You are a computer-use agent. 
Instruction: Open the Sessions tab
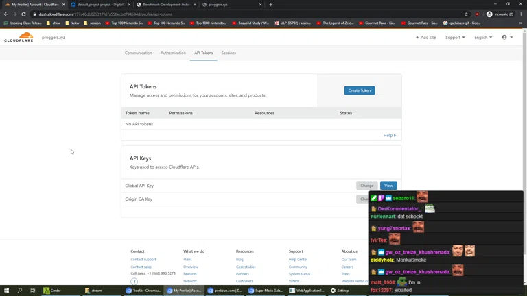click(x=229, y=53)
